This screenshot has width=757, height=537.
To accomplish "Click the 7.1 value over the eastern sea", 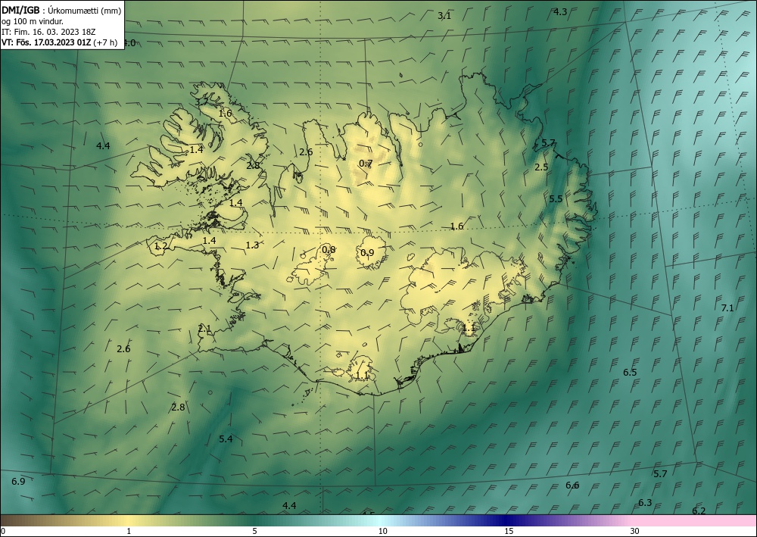I will pyautogui.click(x=727, y=308).
